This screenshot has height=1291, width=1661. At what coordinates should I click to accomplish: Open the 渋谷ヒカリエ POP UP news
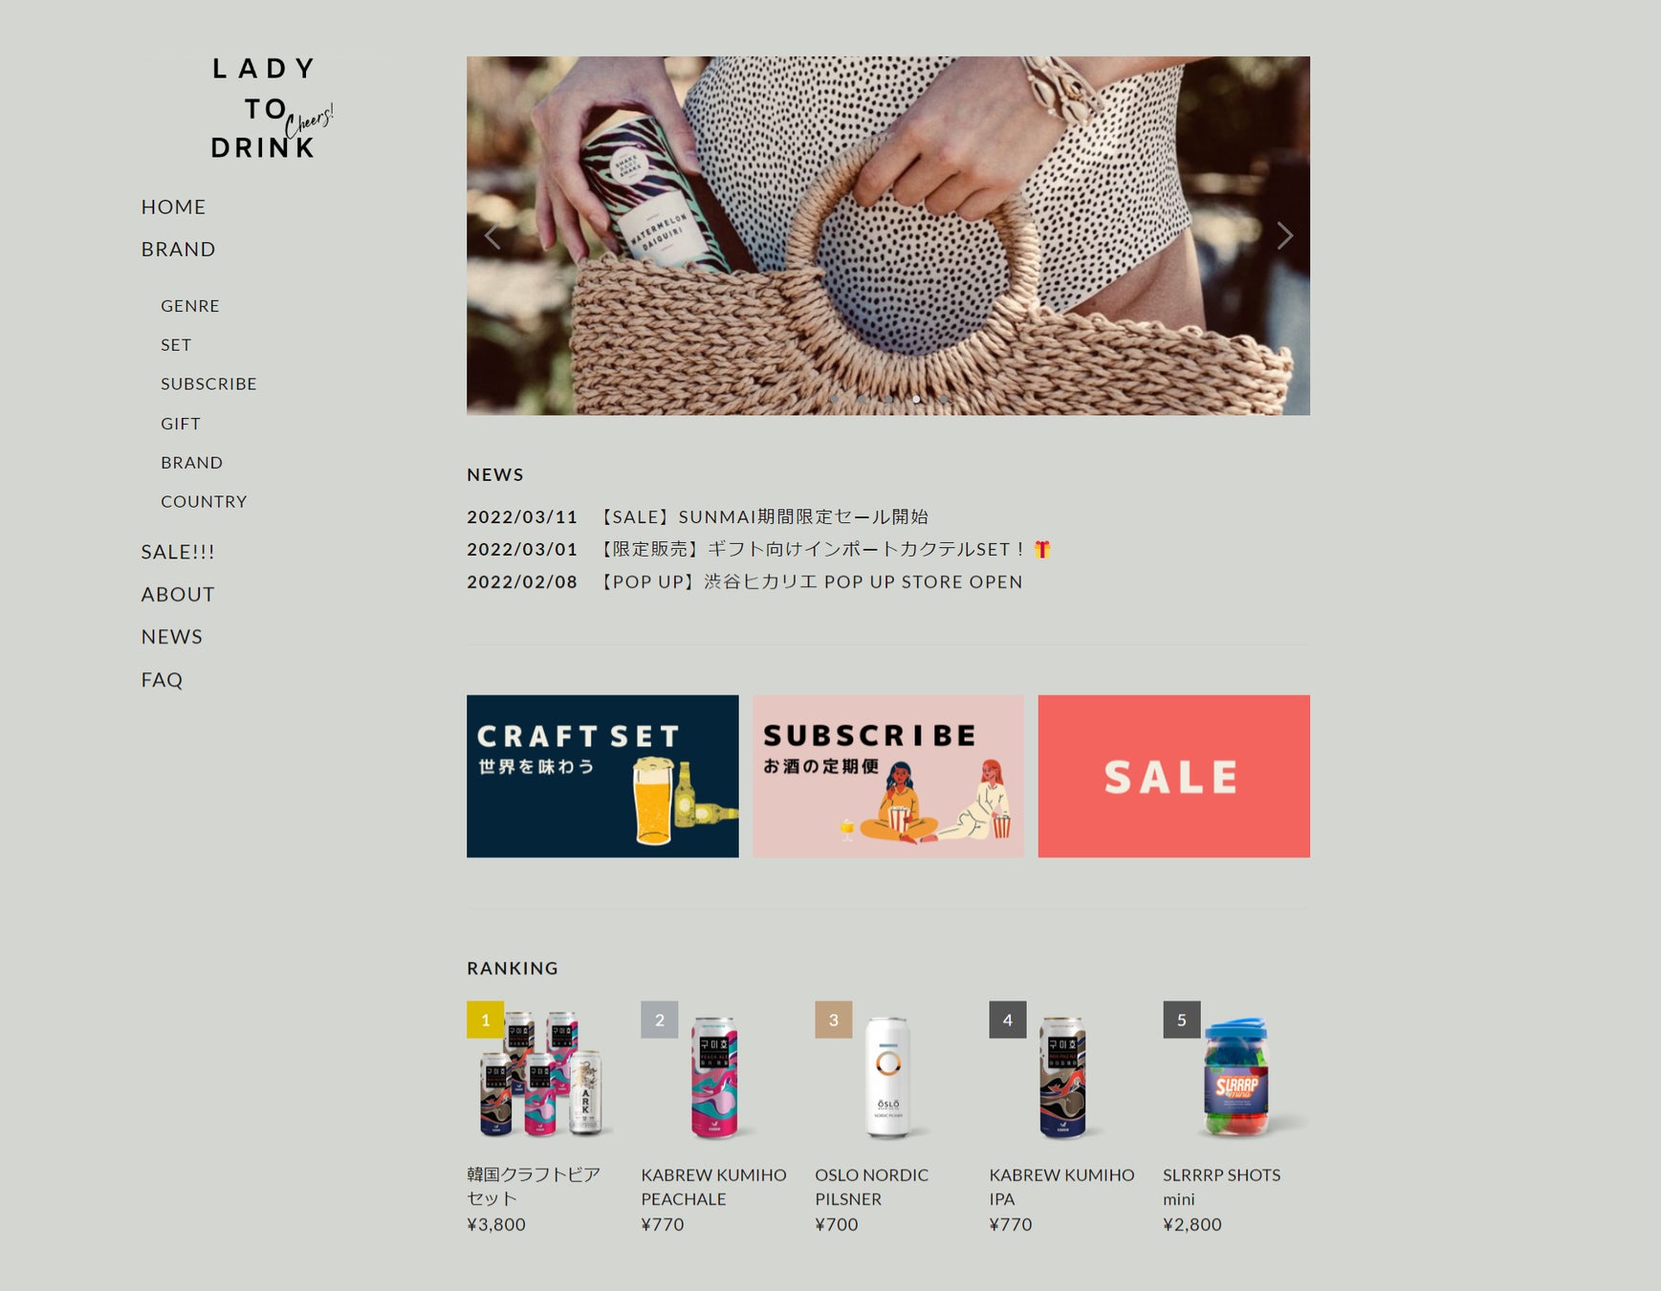pyautogui.click(x=744, y=581)
